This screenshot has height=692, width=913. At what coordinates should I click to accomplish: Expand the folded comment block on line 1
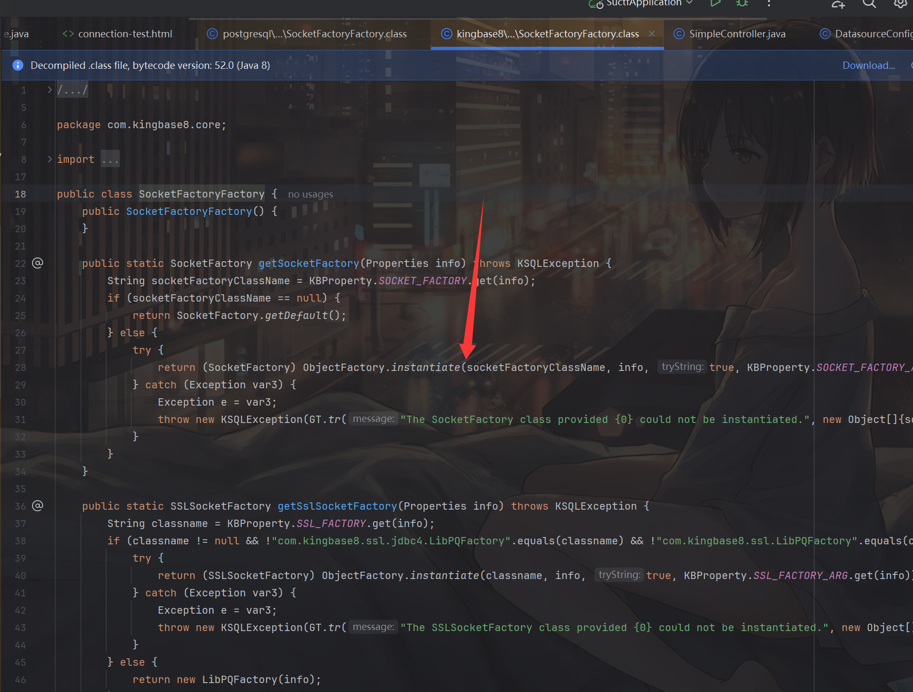coord(50,90)
